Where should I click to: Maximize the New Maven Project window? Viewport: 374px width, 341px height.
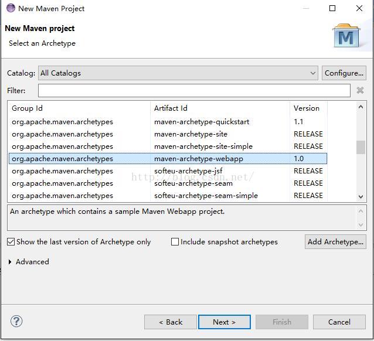[x=332, y=8]
